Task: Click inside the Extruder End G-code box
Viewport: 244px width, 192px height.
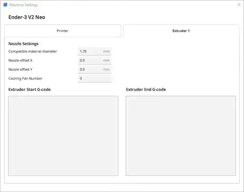Action: coord(181,136)
